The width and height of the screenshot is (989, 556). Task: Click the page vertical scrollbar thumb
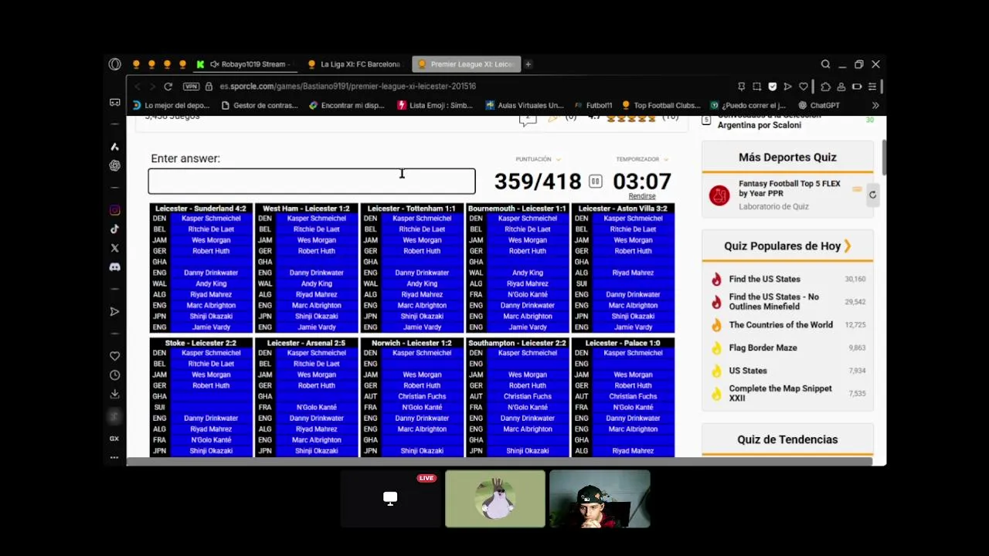[883, 157]
